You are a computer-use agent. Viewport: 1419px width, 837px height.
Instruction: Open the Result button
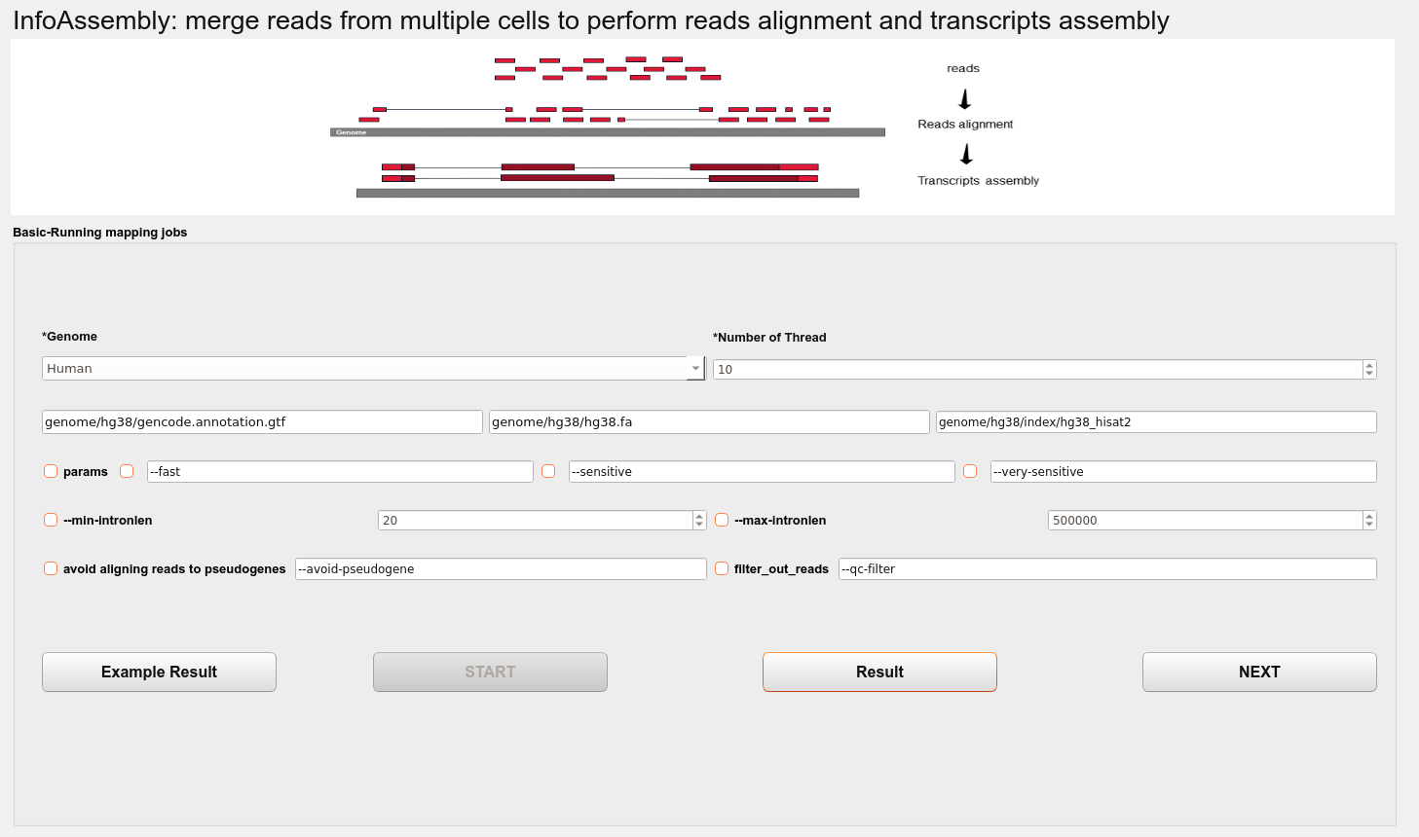(879, 672)
